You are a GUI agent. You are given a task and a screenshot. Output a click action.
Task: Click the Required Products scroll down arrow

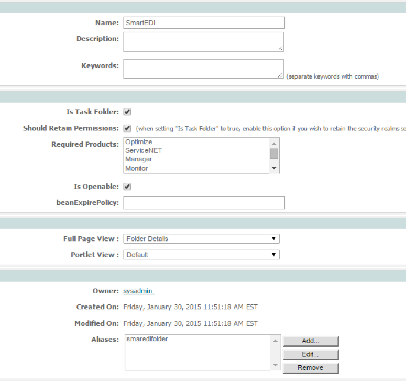[x=274, y=168]
